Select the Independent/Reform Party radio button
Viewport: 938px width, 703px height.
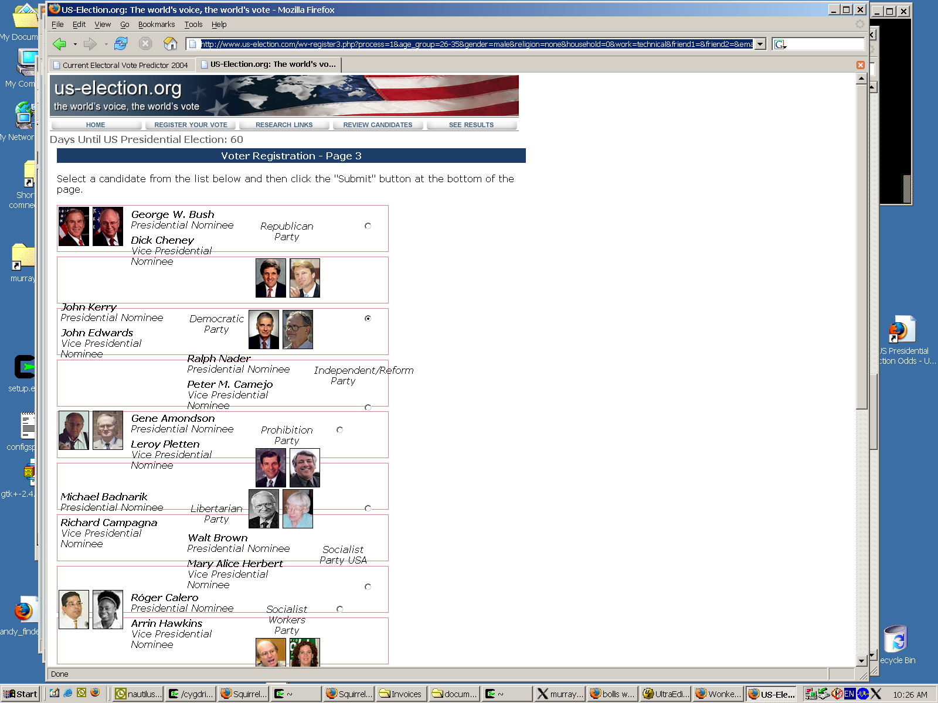[x=368, y=407]
